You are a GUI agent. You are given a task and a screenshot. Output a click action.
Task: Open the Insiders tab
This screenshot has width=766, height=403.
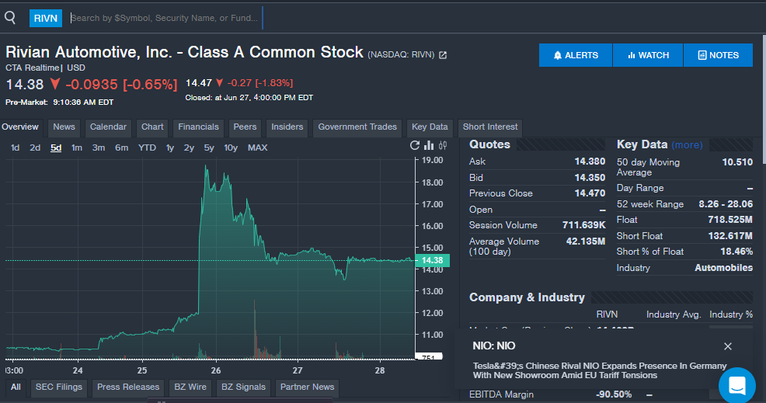click(287, 127)
